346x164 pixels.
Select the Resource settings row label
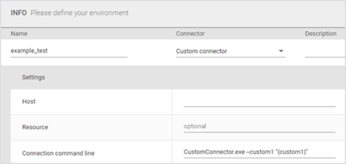coord(35,127)
